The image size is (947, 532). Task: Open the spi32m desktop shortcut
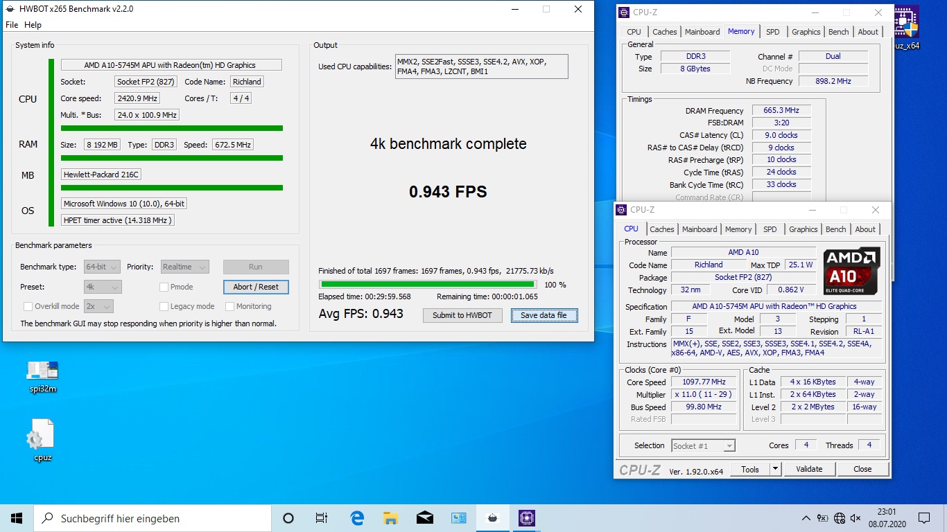(42, 377)
